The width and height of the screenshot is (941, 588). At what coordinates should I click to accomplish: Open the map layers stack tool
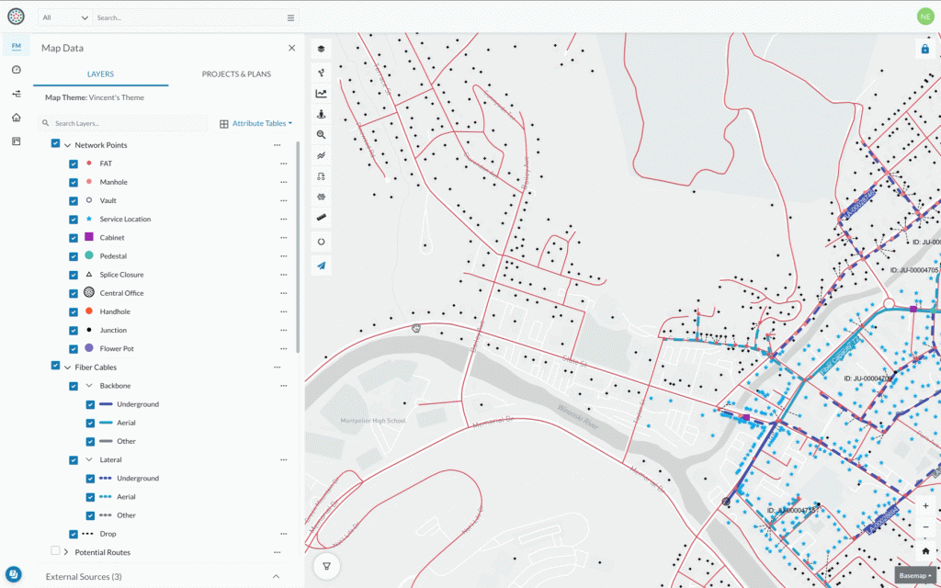click(321, 50)
